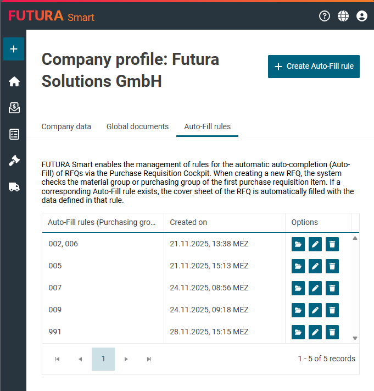Viewport: 374px width, 391px height.
Task: Go to Home in the sidebar
Action: coord(14,82)
